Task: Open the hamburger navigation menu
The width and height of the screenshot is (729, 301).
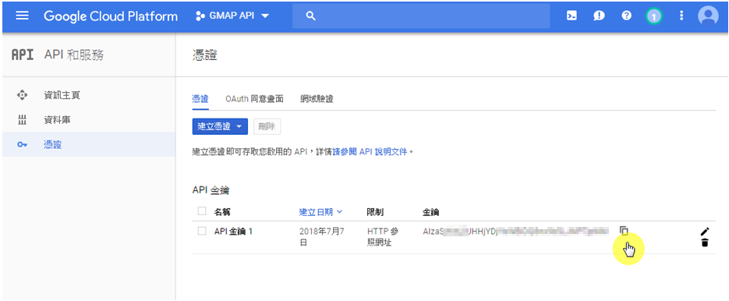Action: pyautogui.click(x=22, y=16)
